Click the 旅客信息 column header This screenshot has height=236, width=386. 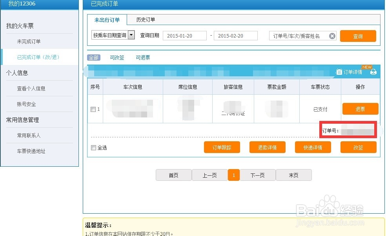pos(233,87)
